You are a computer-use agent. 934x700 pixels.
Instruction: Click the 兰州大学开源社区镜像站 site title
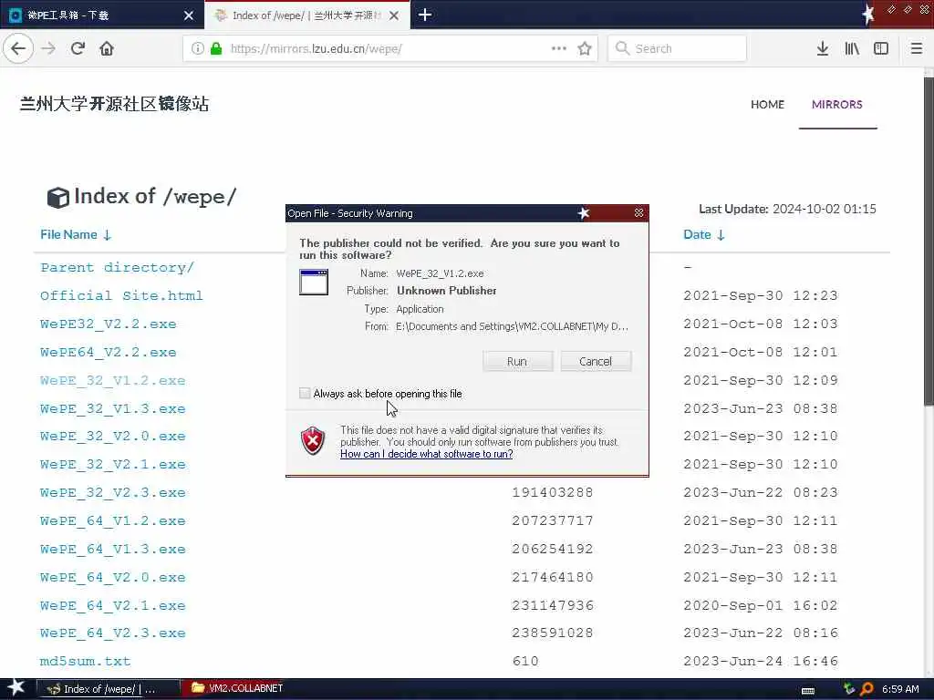114,104
